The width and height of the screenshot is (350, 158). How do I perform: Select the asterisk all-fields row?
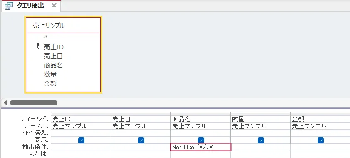pyautogui.click(x=46, y=37)
